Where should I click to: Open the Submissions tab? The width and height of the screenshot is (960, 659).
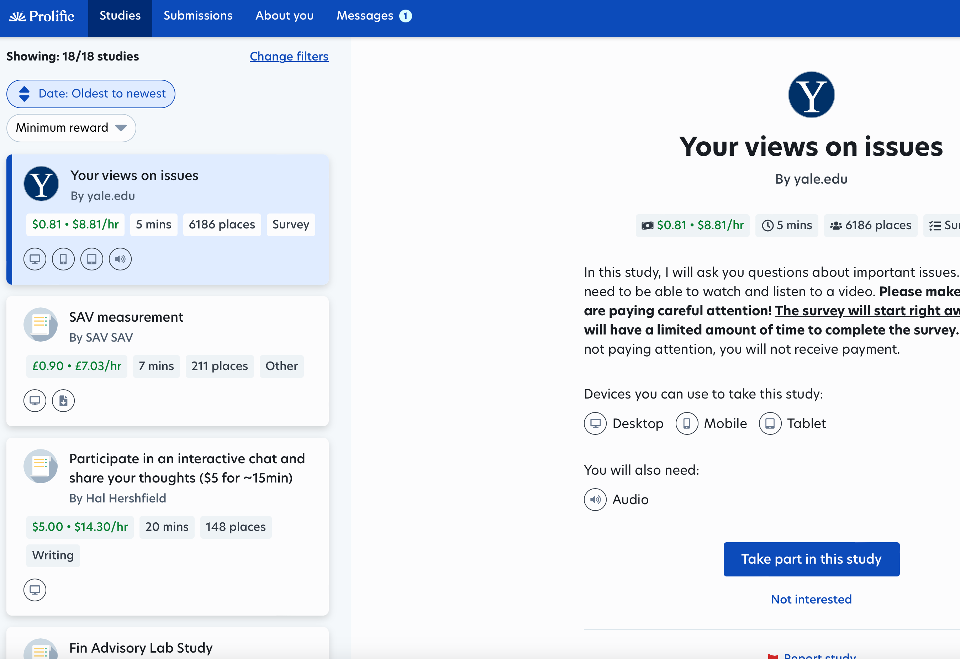point(198,16)
